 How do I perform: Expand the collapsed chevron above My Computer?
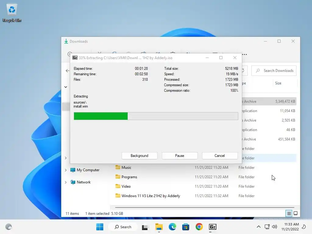point(66,158)
